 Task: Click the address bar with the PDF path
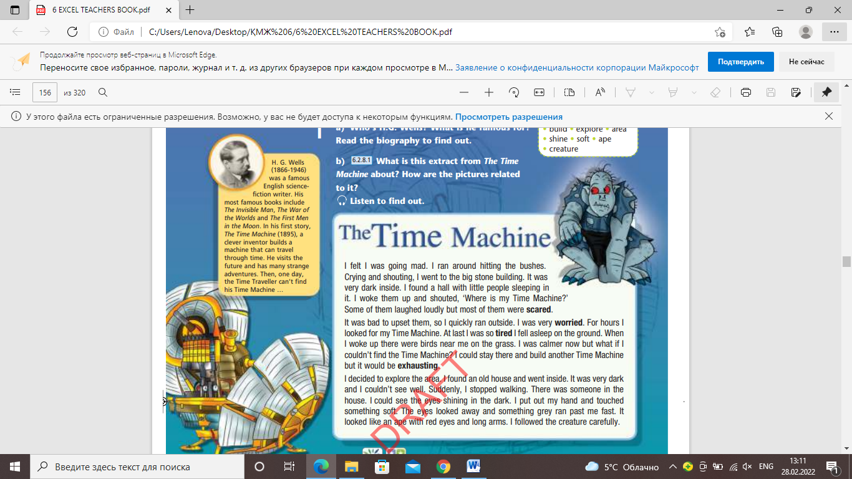coord(399,32)
